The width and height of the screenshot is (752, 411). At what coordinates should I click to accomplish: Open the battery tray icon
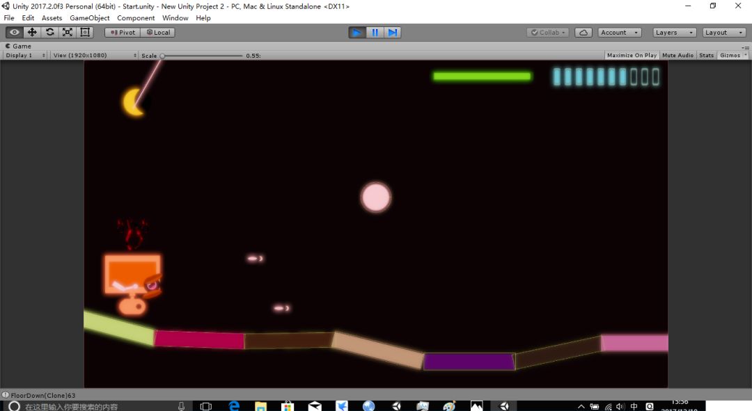tap(595, 407)
